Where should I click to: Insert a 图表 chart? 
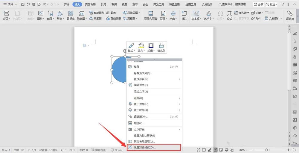click(111, 13)
